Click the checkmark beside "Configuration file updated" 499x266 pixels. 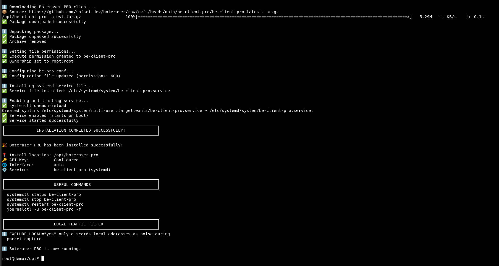point(4,76)
